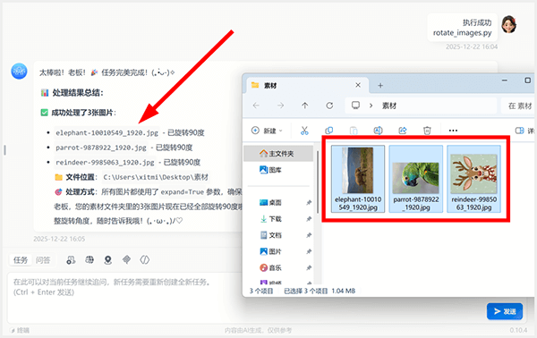Image resolution: width=537 pixels, height=338 pixels.
Task: Open the 新建 dropdown in Explorer
Action: pos(267,131)
